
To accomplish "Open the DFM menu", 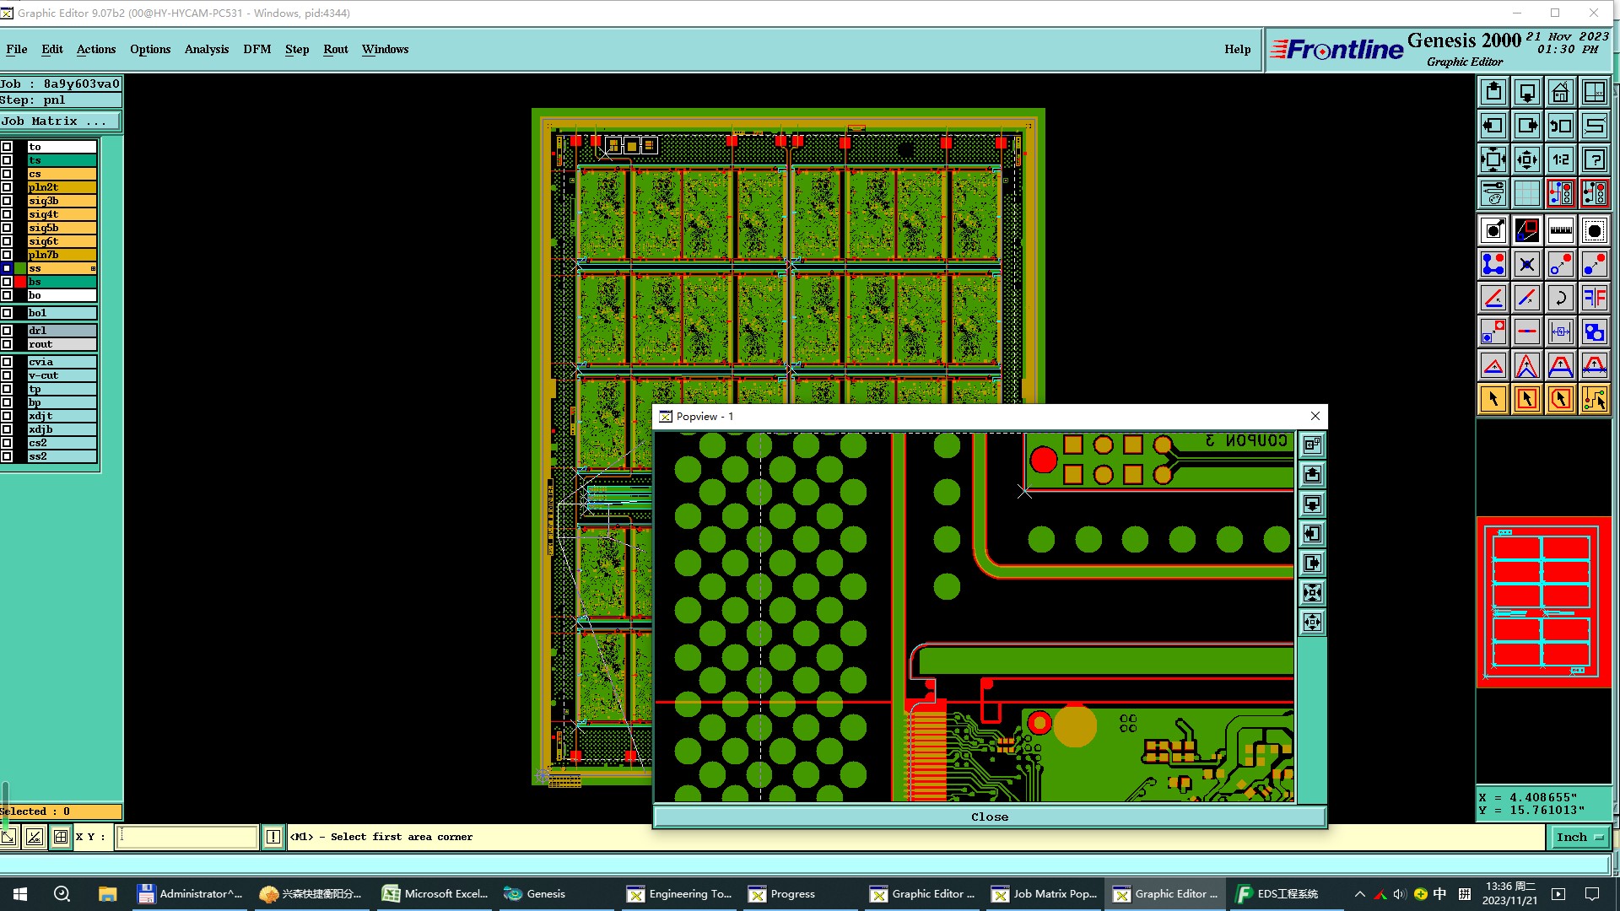I will pos(257,49).
